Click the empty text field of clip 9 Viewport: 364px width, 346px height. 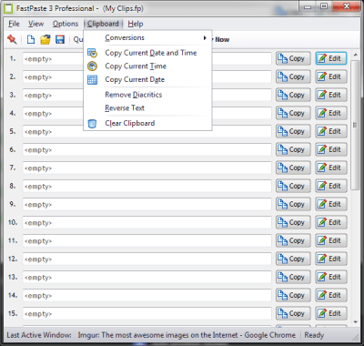(147, 204)
